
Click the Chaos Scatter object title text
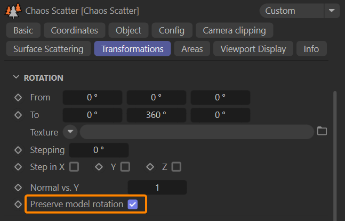[x=82, y=11]
